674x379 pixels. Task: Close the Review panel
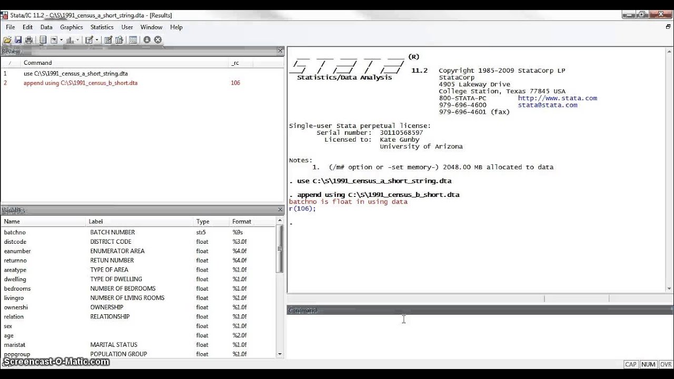[x=280, y=51]
